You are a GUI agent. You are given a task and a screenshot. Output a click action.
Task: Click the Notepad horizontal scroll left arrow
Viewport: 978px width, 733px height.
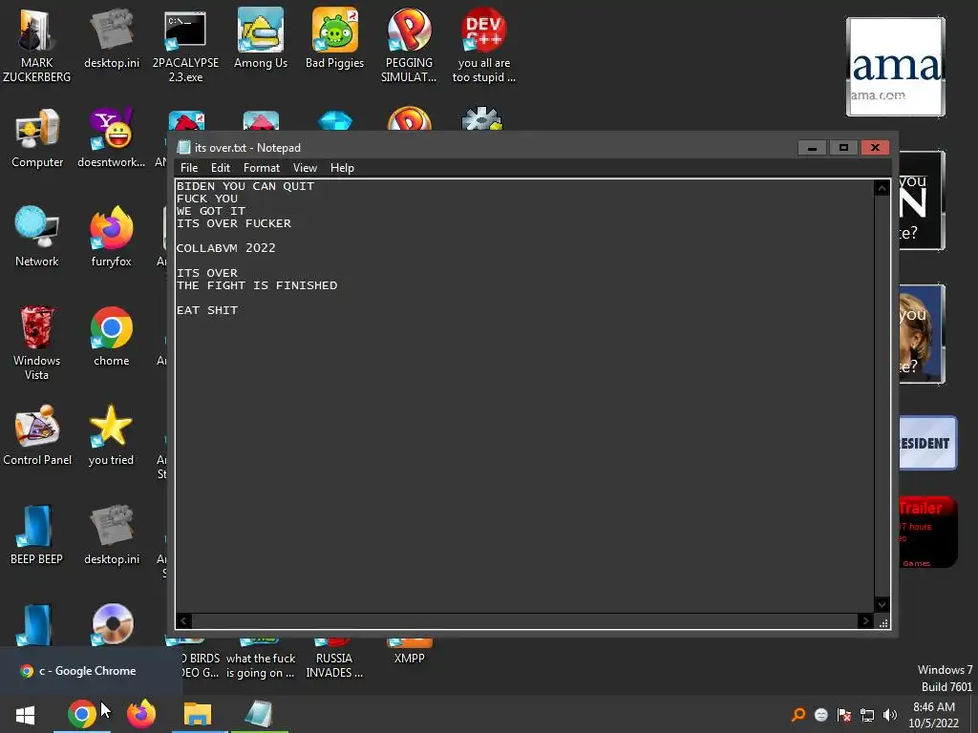(x=184, y=620)
